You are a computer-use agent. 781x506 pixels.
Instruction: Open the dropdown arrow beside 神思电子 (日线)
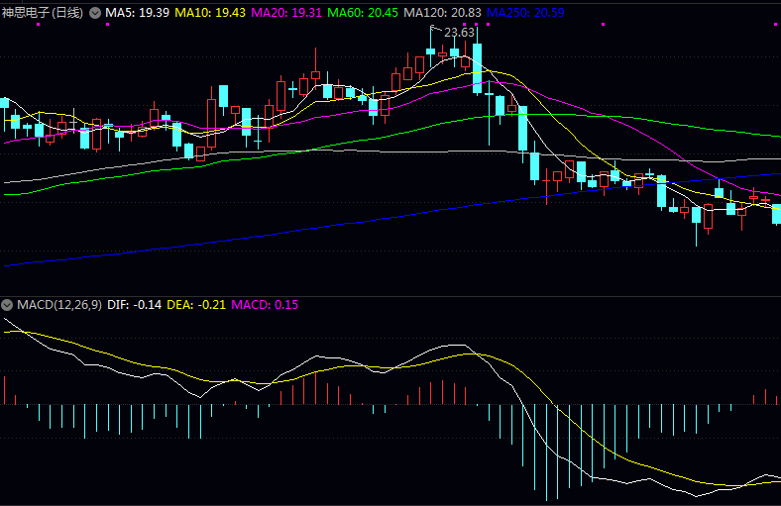pos(95,13)
